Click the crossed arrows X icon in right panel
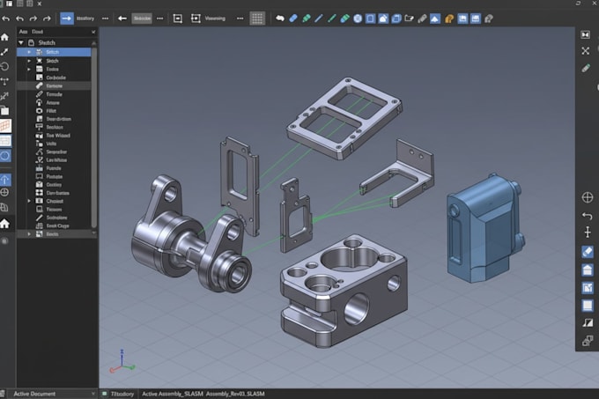 585,51
